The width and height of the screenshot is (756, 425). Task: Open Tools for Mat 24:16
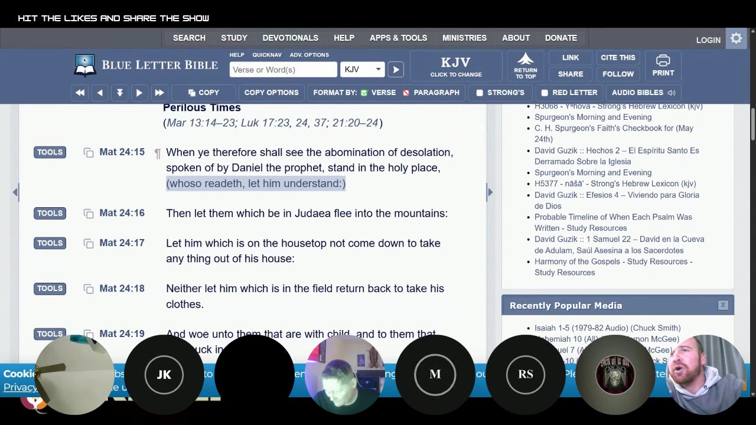(x=50, y=213)
